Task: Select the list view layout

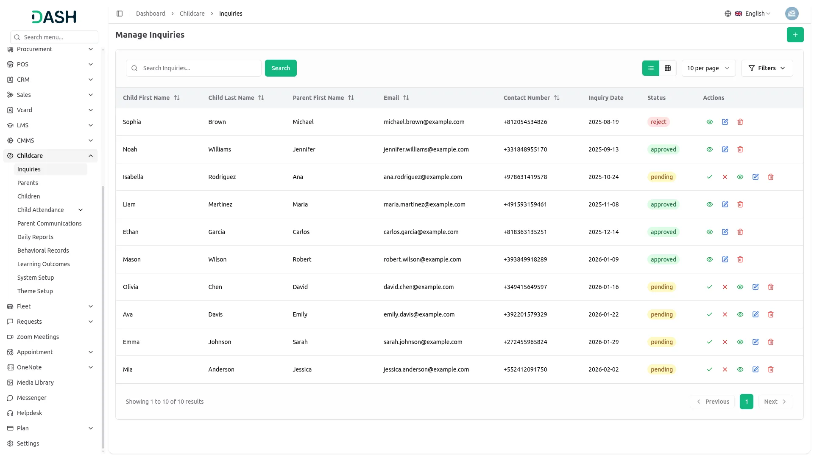Action: pos(650,68)
